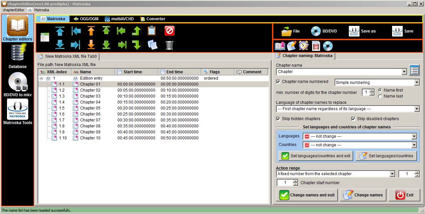
Task: Click the Set languages/countries button
Action: tap(386, 156)
